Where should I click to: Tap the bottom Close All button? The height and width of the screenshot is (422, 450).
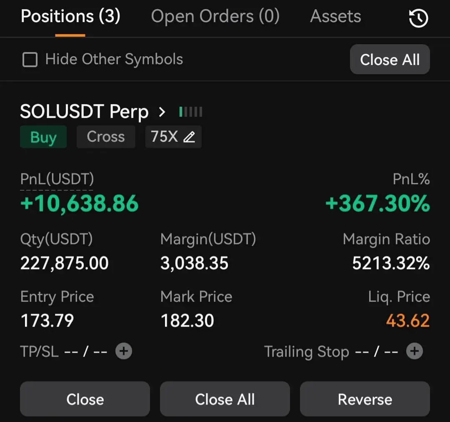click(225, 399)
